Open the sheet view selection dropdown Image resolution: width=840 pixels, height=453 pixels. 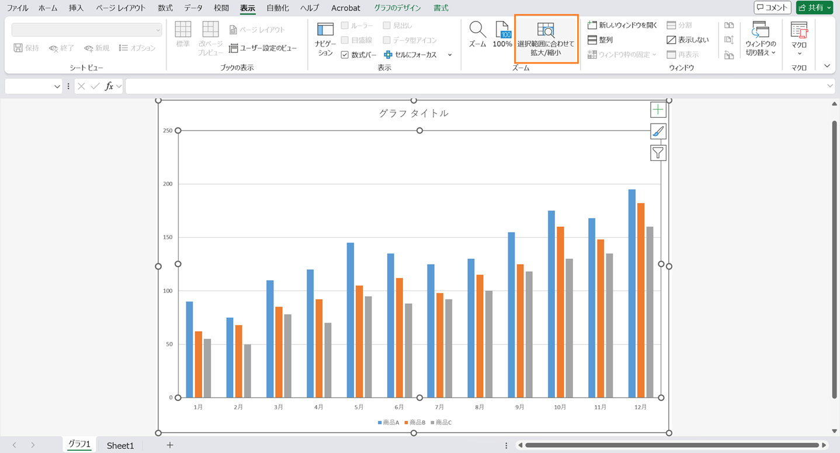pyautogui.click(x=86, y=30)
